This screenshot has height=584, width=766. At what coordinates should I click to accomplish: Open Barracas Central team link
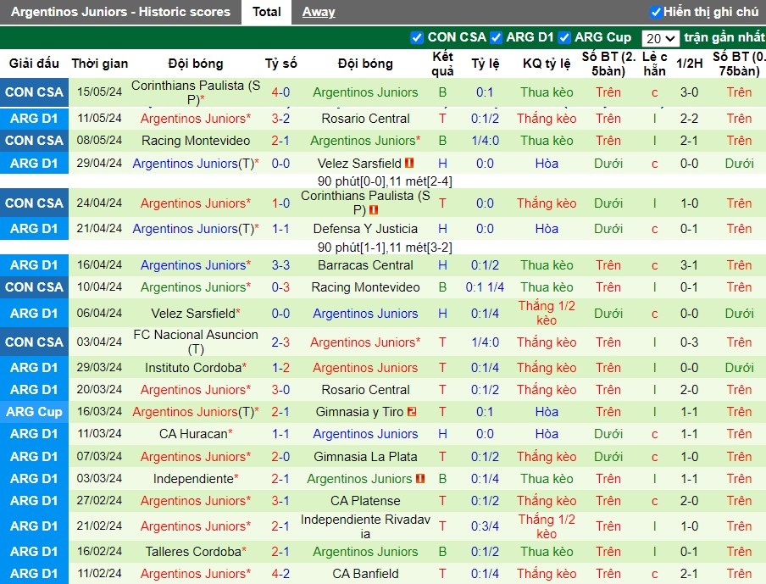coord(365,265)
